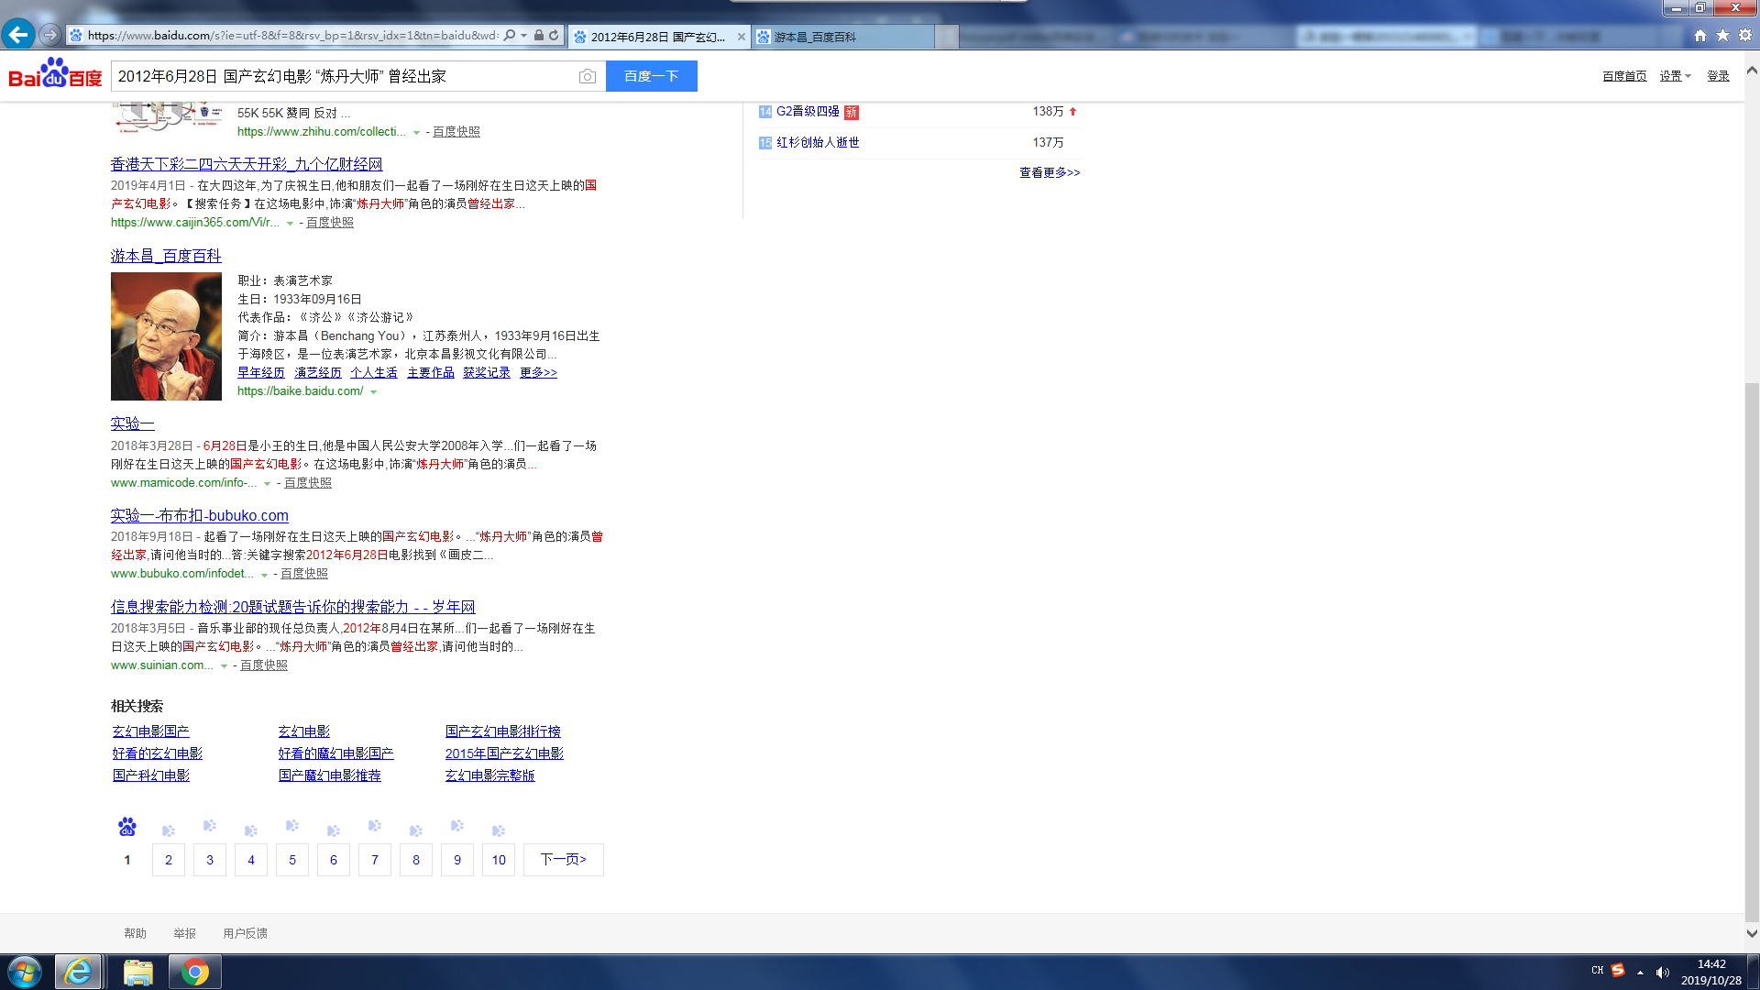Launch Chrome from the taskbar
The height and width of the screenshot is (990, 1760).
click(x=194, y=972)
